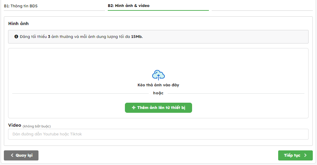Screen dimensions: 317x165
Task: Proceed with the Tiếp tục button
Action: coord(295,156)
